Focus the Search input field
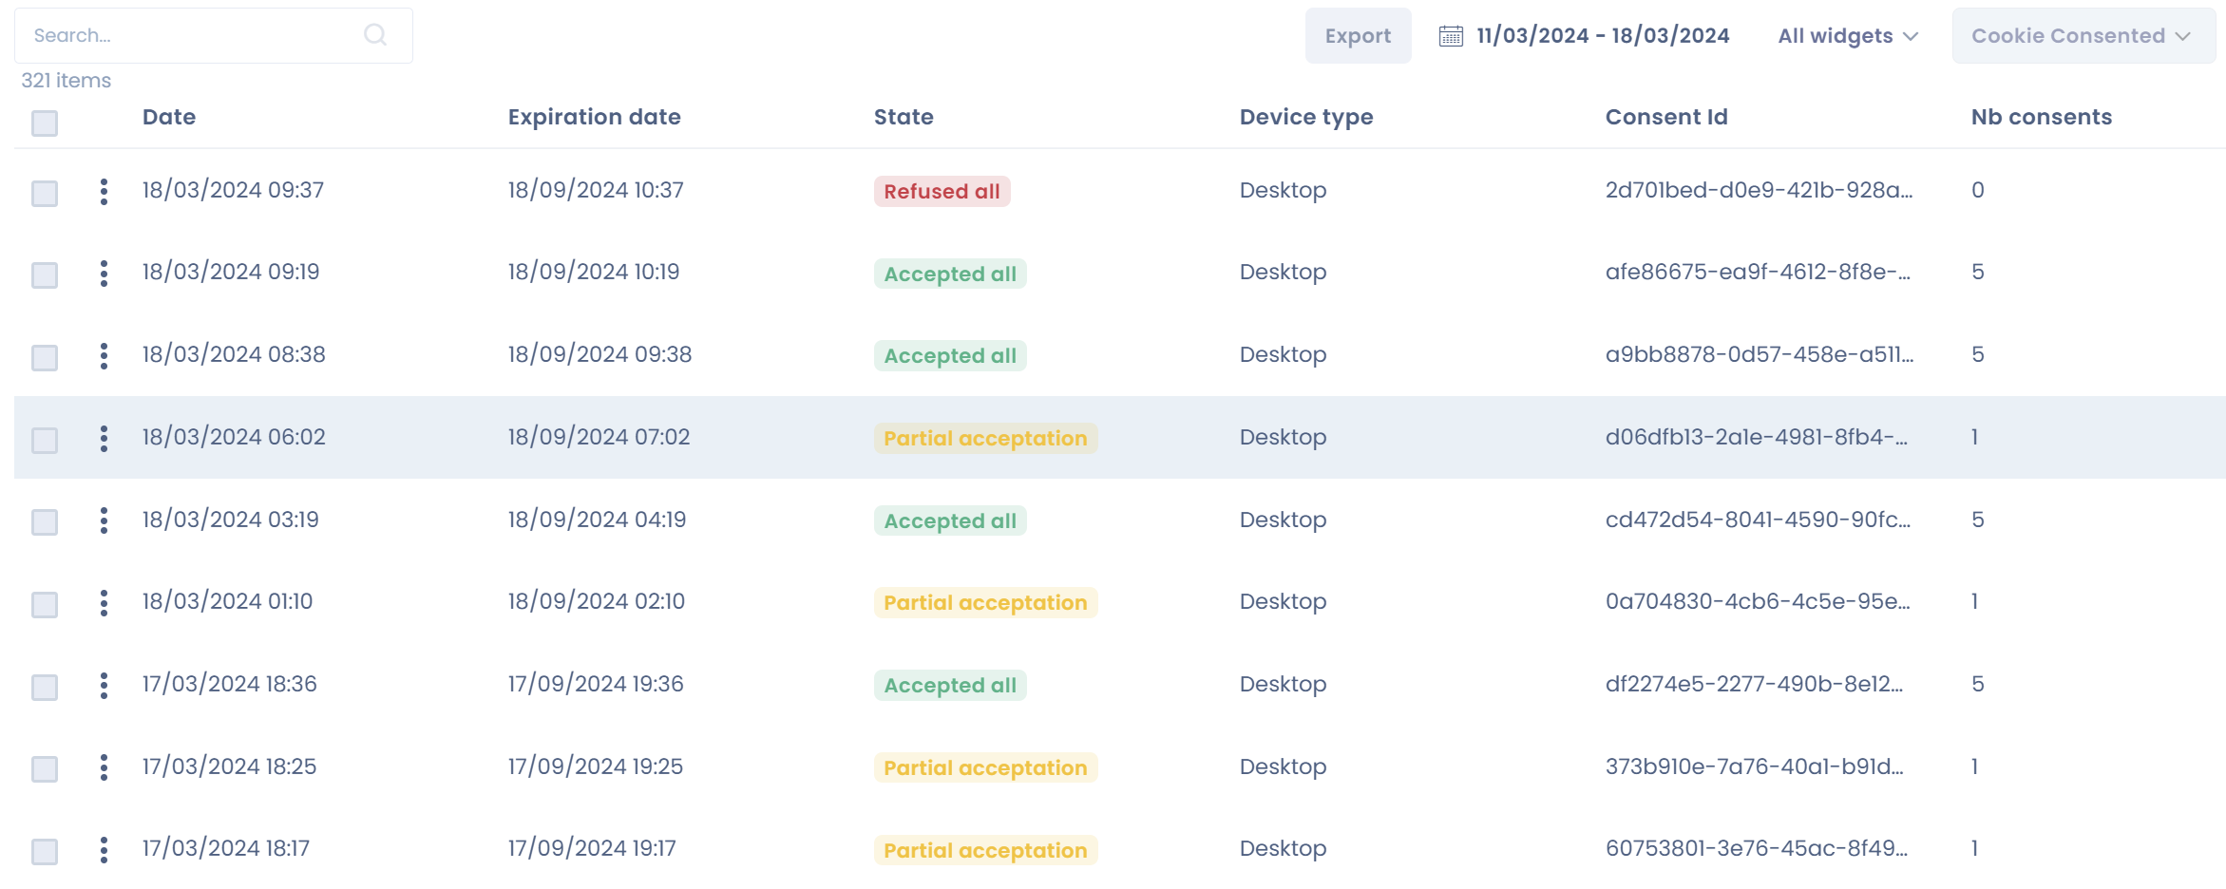Image resolution: width=2226 pixels, height=889 pixels. [190, 36]
